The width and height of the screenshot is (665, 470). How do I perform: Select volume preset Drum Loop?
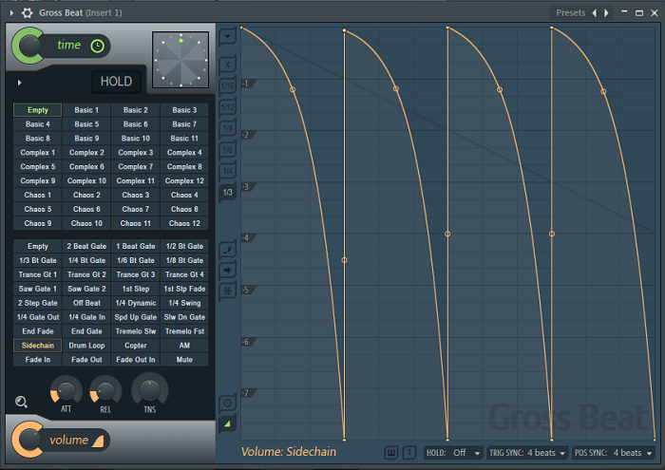pyautogui.click(x=86, y=346)
